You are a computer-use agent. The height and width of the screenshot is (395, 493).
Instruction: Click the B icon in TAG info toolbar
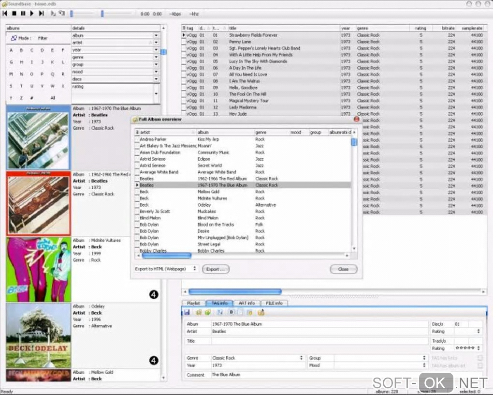232,312
